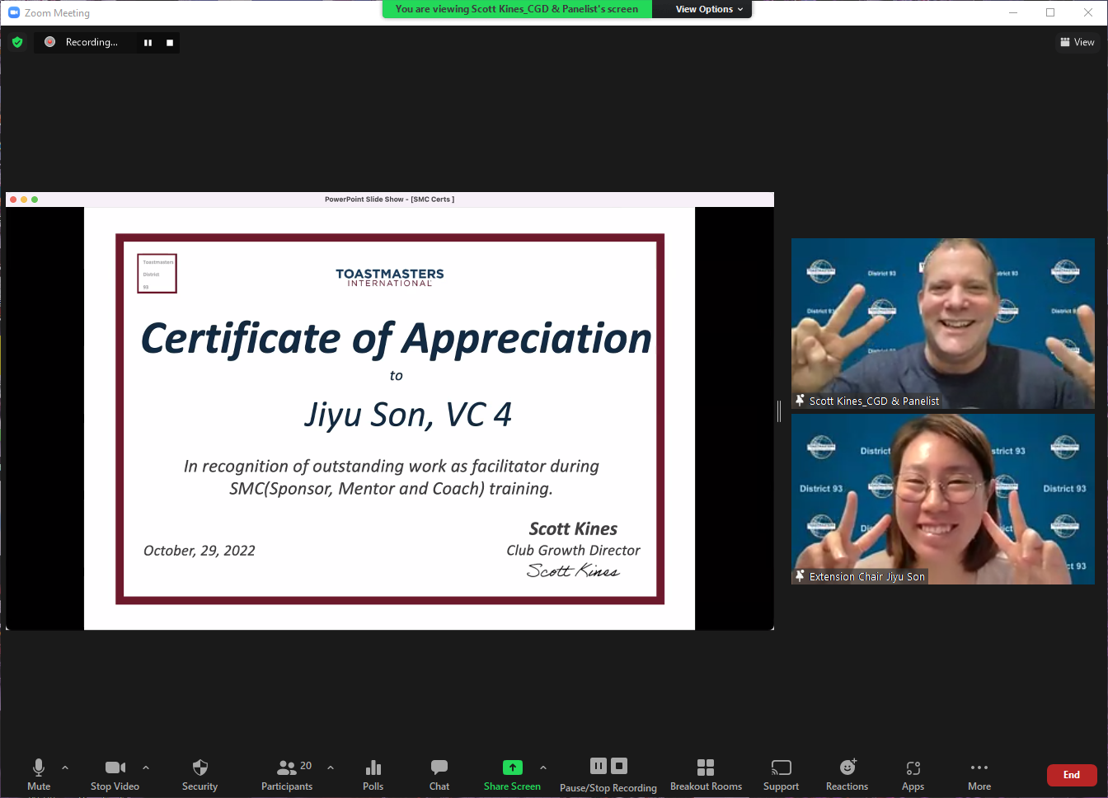Click the yellow minimize dot in PowerPoint window
Screen dimensions: 1108x798
point(24,199)
